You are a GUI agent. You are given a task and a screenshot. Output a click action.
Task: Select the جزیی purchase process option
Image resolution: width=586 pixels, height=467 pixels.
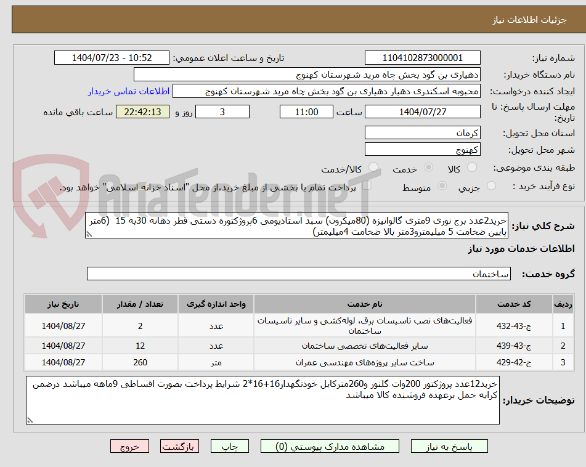click(492, 186)
